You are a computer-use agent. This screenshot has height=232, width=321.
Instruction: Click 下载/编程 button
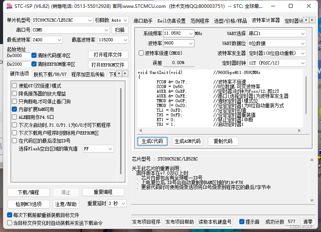coord(28,192)
